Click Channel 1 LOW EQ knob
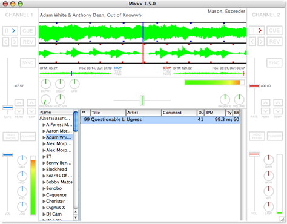Screen dimensions: 287x224 22,207
